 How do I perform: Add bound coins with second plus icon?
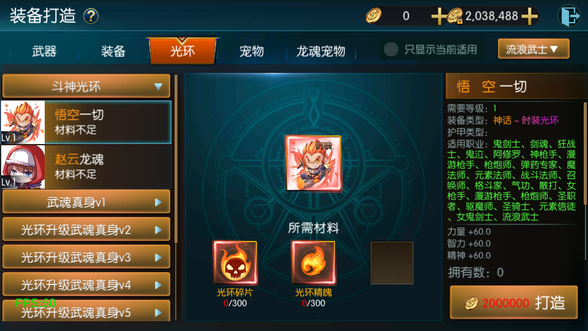(x=529, y=17)
